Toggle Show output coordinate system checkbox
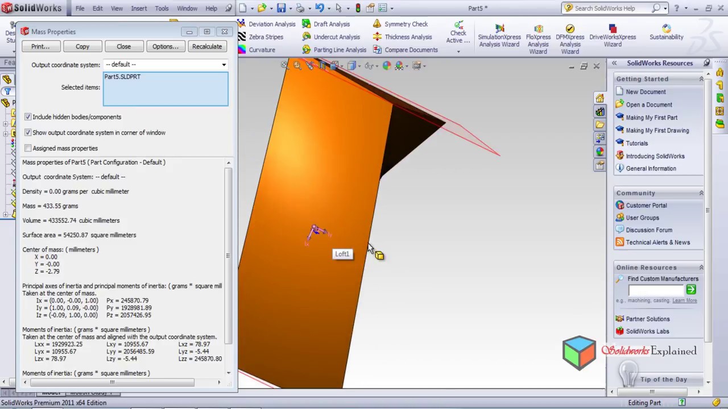Viewport: 728px width, 409px height. point(28,132)
